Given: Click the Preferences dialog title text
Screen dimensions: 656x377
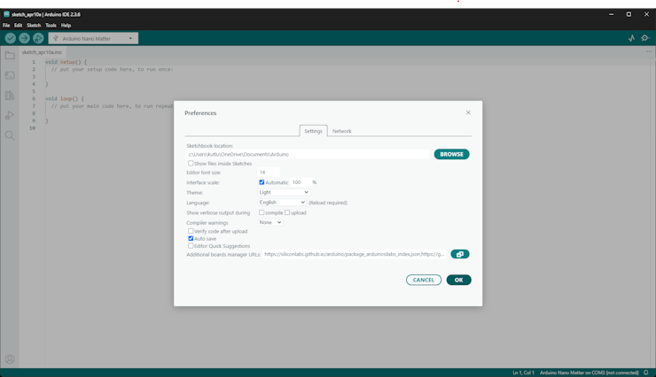Looking at the screenshot, I should point(200,113).
